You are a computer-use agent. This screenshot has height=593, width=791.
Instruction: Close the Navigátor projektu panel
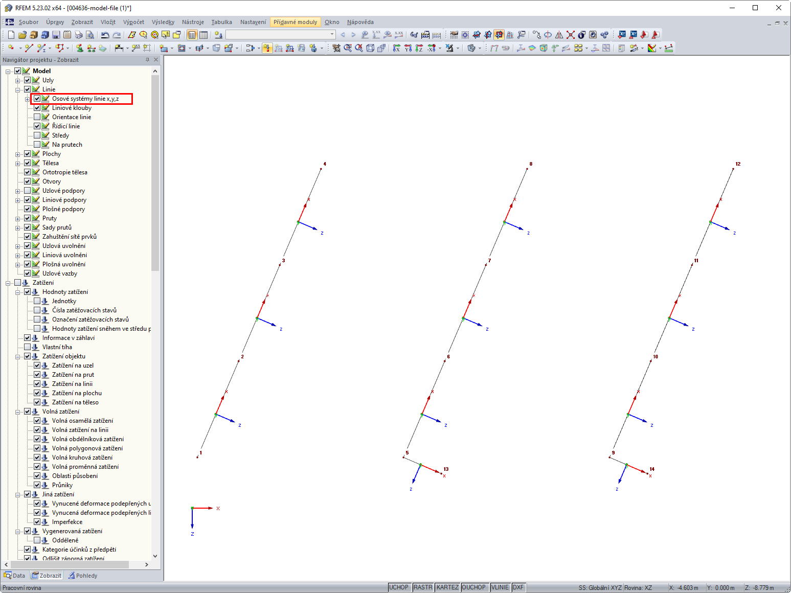coord(156,60)
